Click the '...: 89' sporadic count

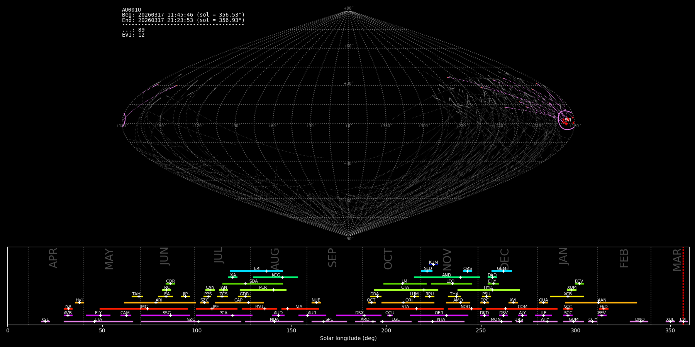point(133,30)
